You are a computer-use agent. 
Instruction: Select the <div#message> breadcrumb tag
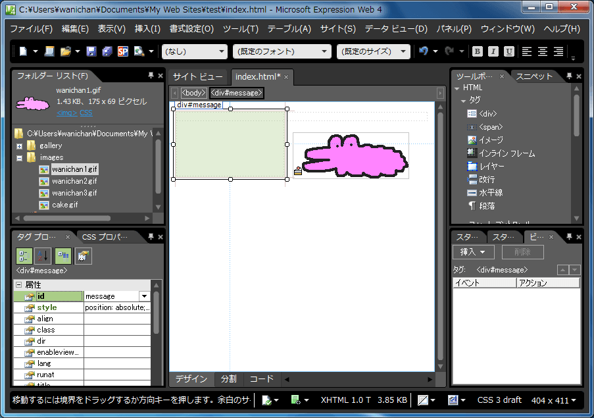(236, 93)
